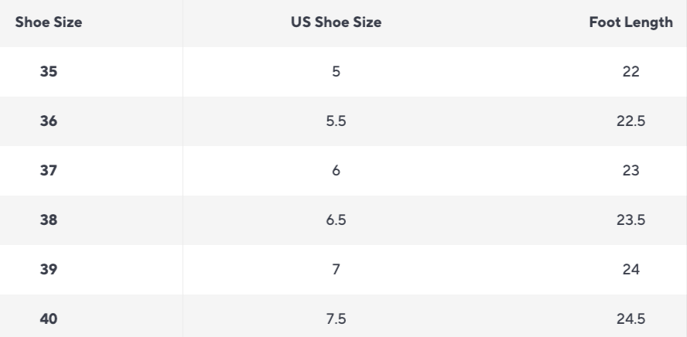Select shoe size 35 cell

(x=49, y=71)
